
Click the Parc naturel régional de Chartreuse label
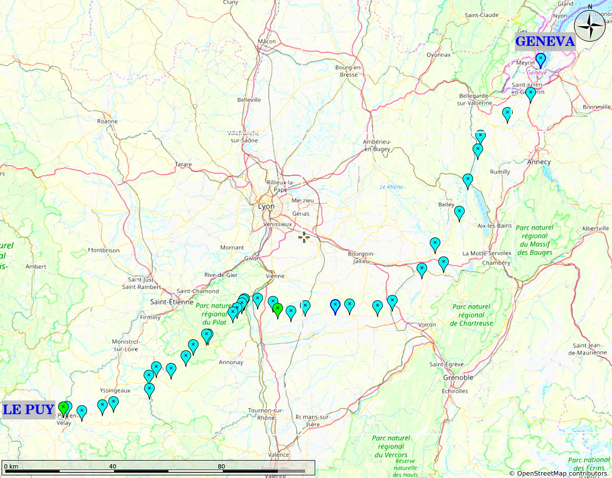(472, 315)
